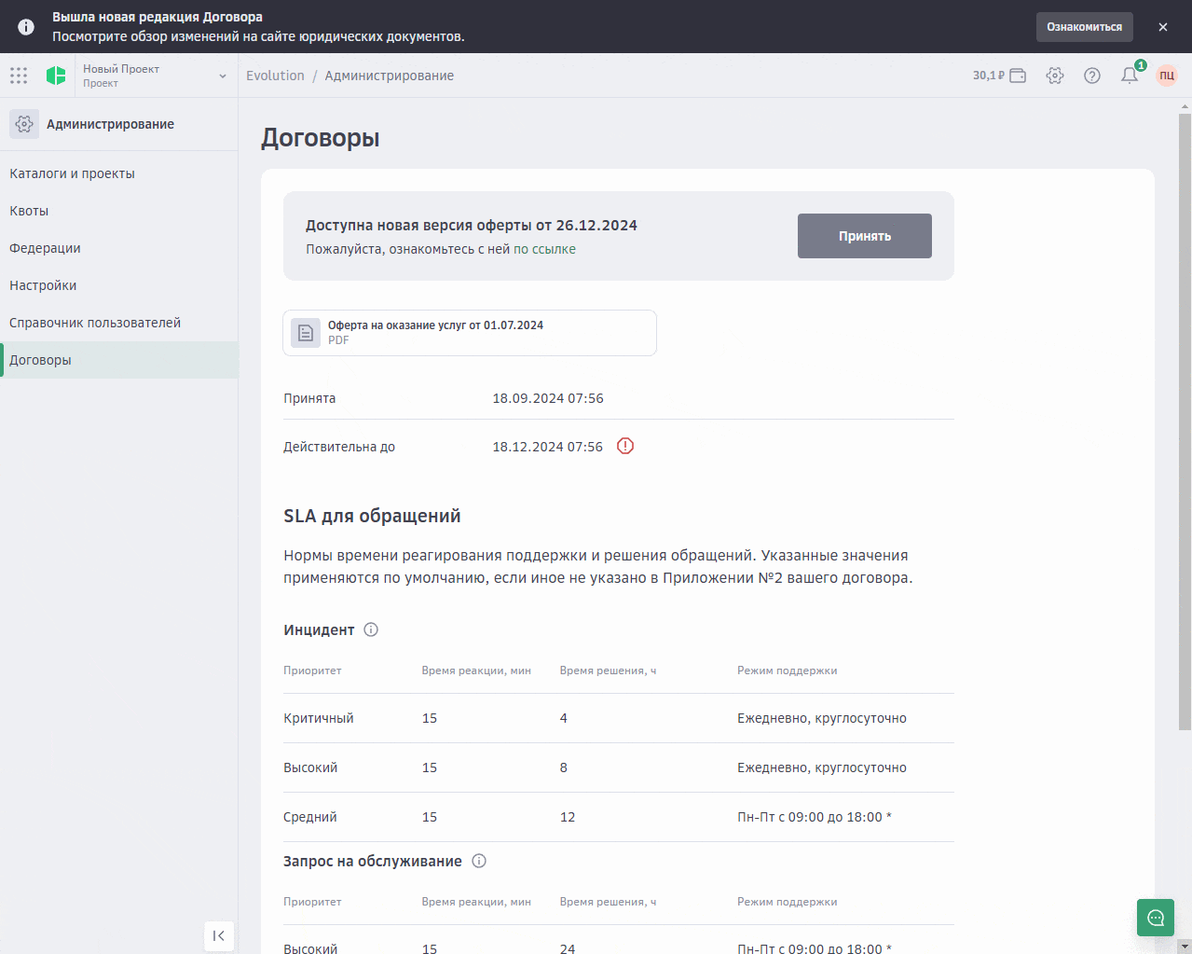The height and width of the screenshot is (954, 1192).
Task: Open notifications bell icon
Action: 1130,76
